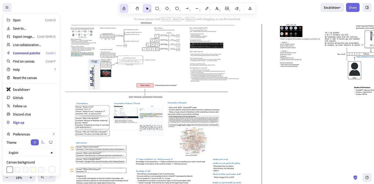Zoom in with the plus control

[31, 178]
